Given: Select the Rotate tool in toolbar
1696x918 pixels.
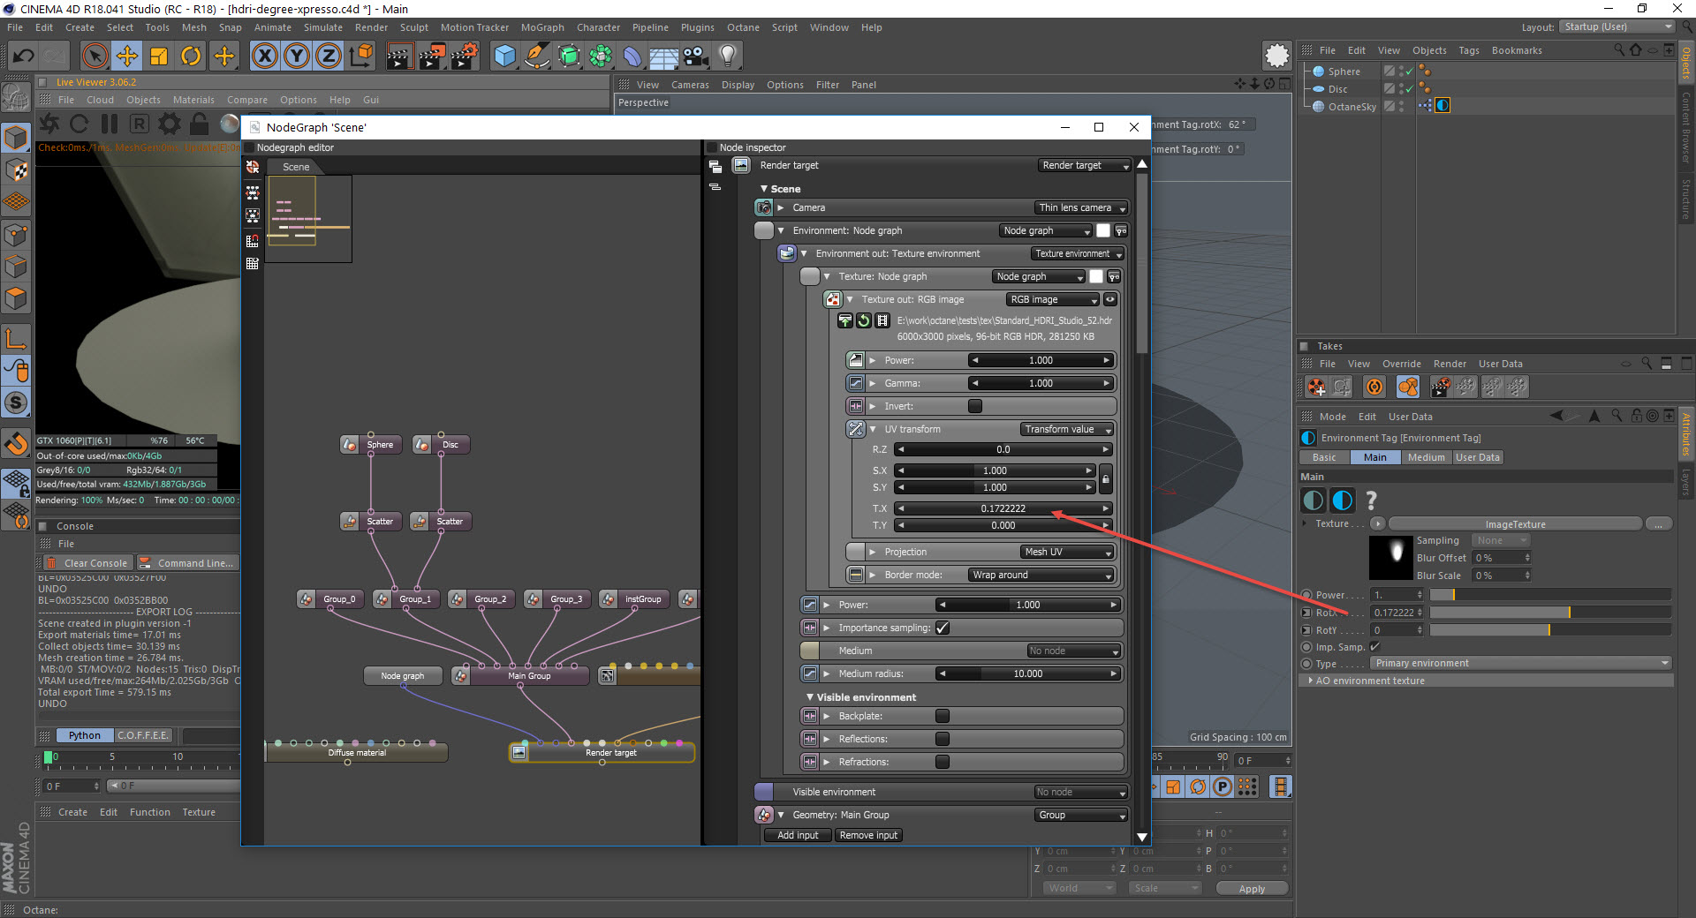Looking at the screenshot, I should [191, 56].
